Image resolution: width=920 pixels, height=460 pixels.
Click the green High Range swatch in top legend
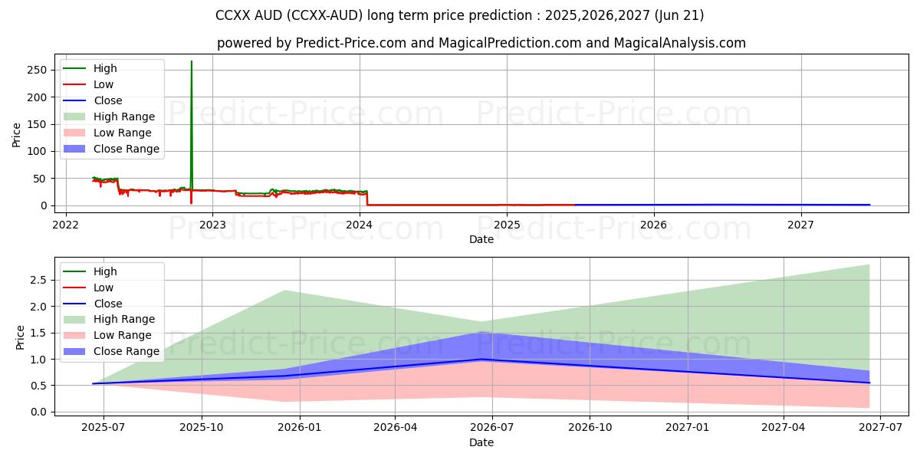pos(77,117)
